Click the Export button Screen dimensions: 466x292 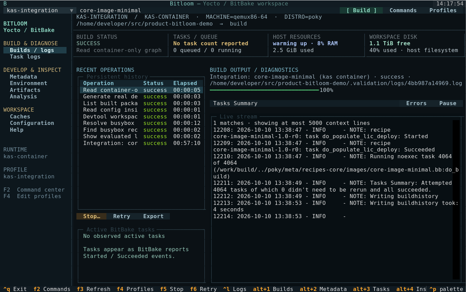[x=153, y=216]
